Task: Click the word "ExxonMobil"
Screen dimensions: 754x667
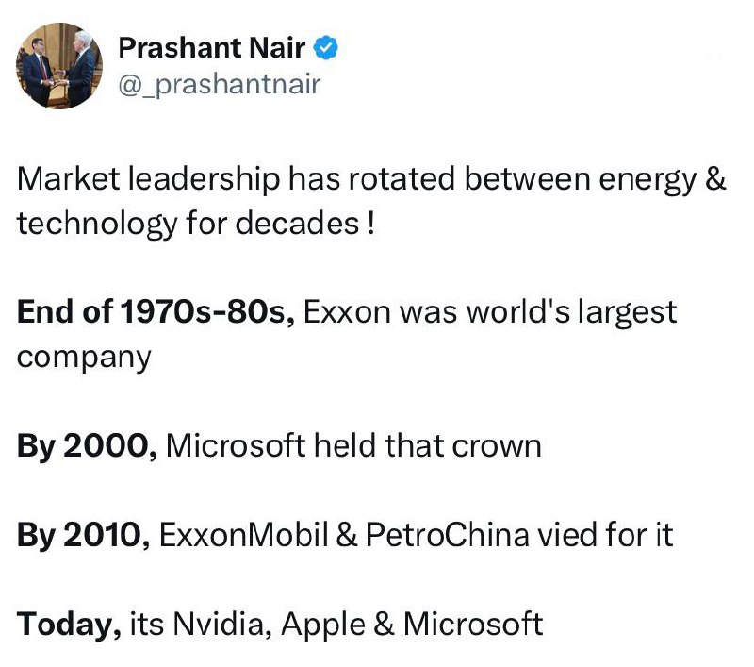Action: (x=242, y=535)
